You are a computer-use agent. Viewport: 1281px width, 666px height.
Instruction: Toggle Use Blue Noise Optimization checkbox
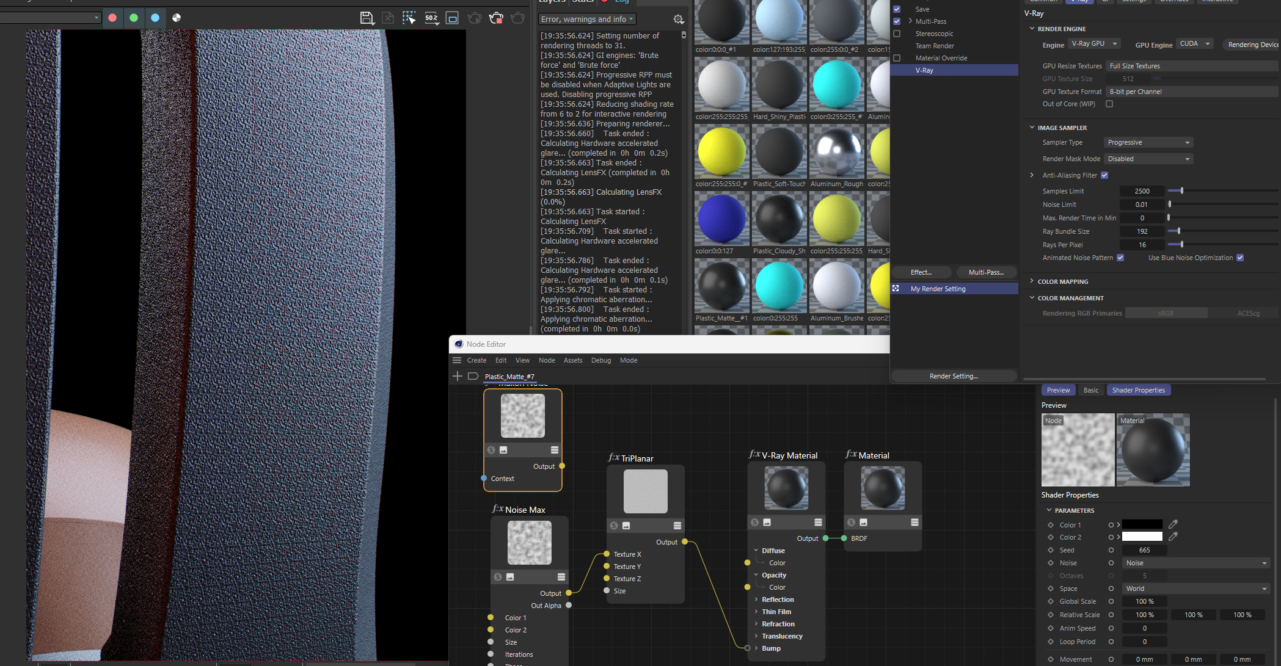pos(1240,258)
